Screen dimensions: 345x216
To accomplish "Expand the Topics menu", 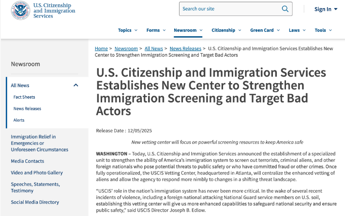I will click(128, 30).
